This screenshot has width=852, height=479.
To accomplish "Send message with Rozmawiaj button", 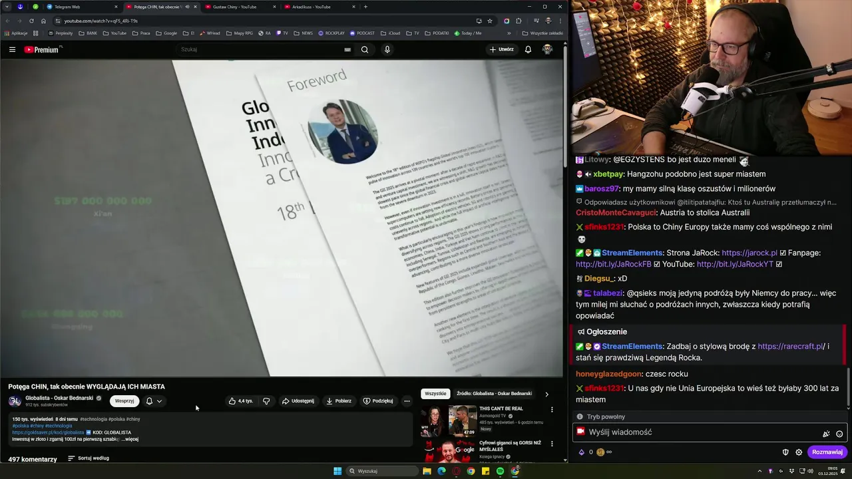I will click(x=827, y=452).
